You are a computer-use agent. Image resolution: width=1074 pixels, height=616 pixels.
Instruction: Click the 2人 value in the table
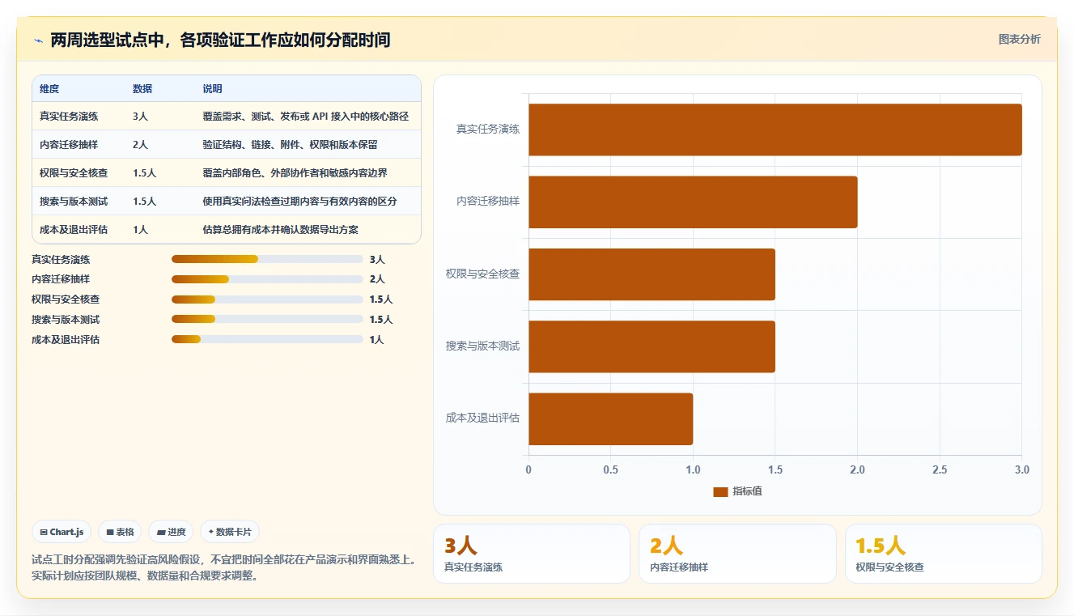[x=140, y=144]
